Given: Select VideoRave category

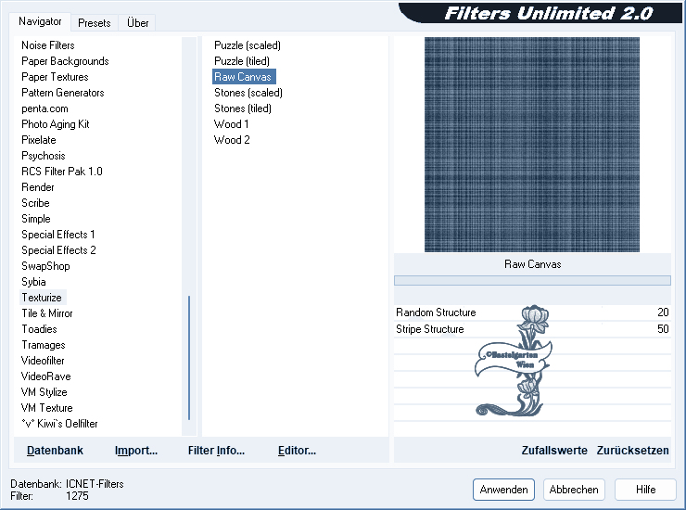Looking at the screenshot, I should tap(46, 376).
